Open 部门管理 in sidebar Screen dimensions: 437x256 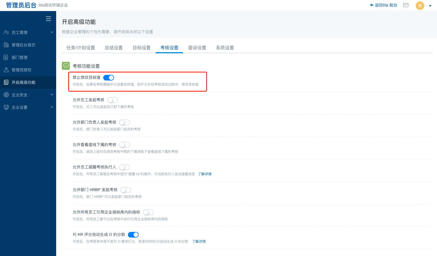coord(28,57)
